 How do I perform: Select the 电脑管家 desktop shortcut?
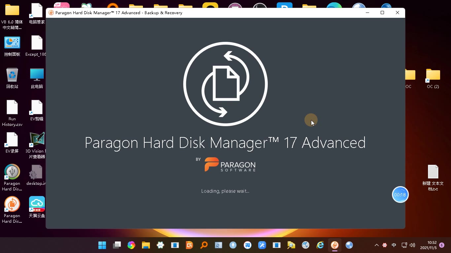coord(37,14)
